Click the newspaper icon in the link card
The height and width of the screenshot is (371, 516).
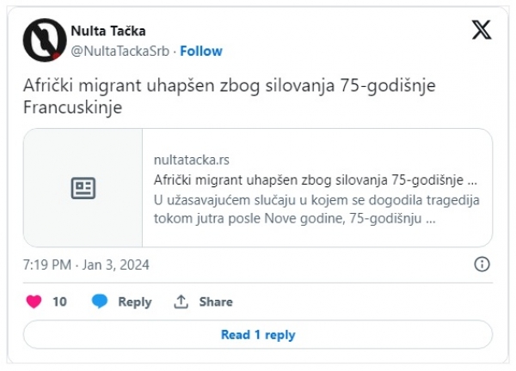pyautogui.click(x=83, y=188)
